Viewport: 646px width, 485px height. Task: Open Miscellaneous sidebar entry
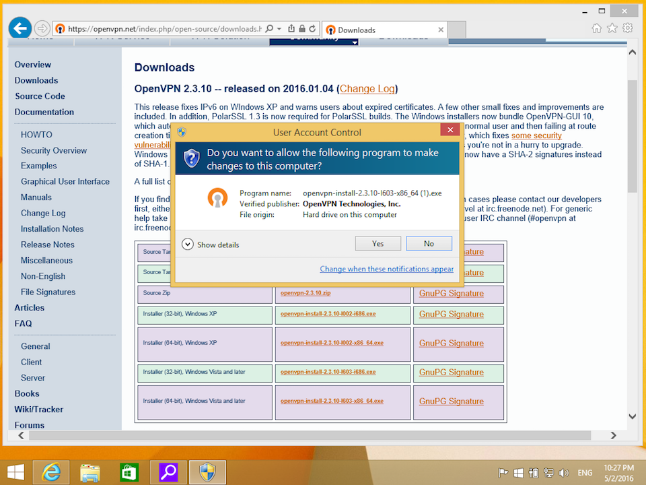coord(46,260)
